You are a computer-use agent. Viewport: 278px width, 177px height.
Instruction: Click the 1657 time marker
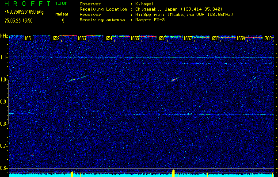tap(187, 38)
